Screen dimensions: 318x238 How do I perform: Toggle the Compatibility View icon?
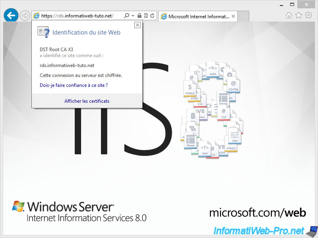146,15
